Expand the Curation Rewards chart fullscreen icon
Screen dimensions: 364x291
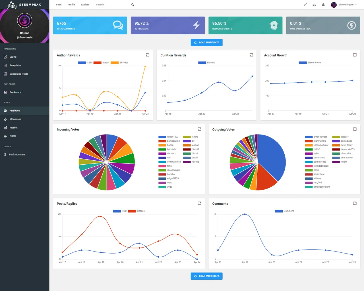[x=251, y=55]
